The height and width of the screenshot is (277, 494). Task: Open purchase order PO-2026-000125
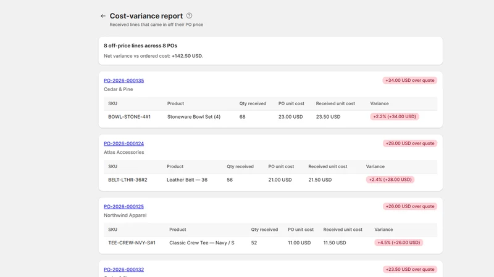point(124,207)
